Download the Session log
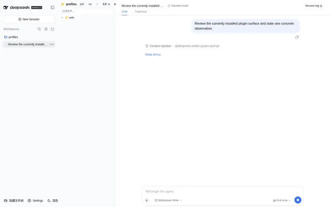The height and width of the screenshot is (207, 331). pyautogui.click(x=314, y=6)
